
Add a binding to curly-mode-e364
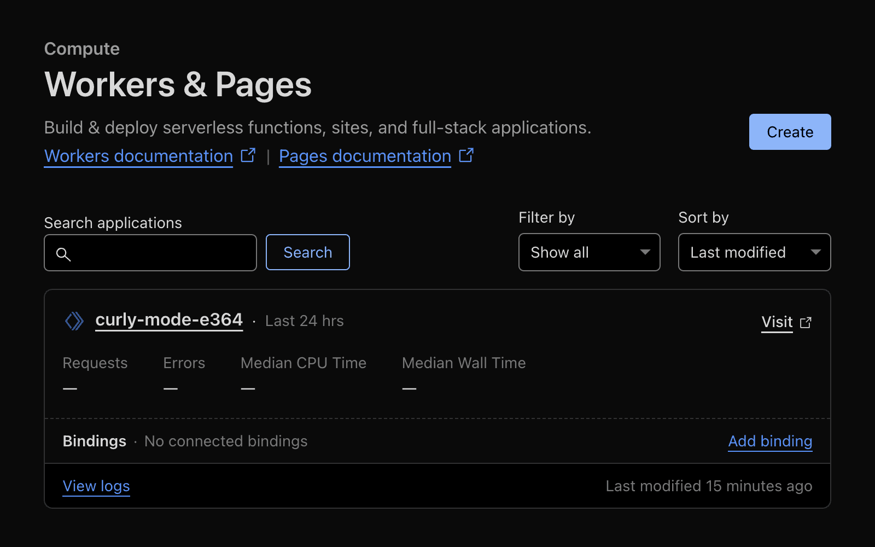click(769, 441)
